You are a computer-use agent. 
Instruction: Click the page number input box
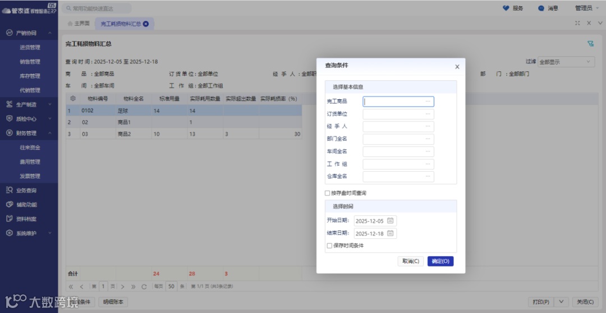click(x=103, y=286)
